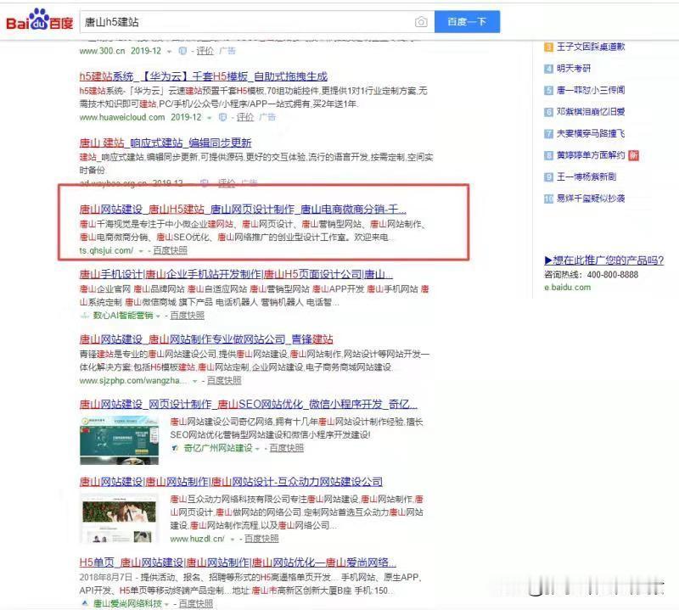Open hot search 夫妻横穿马路撞飞
This screenshot has height=610, width=679.
[591, 133]
